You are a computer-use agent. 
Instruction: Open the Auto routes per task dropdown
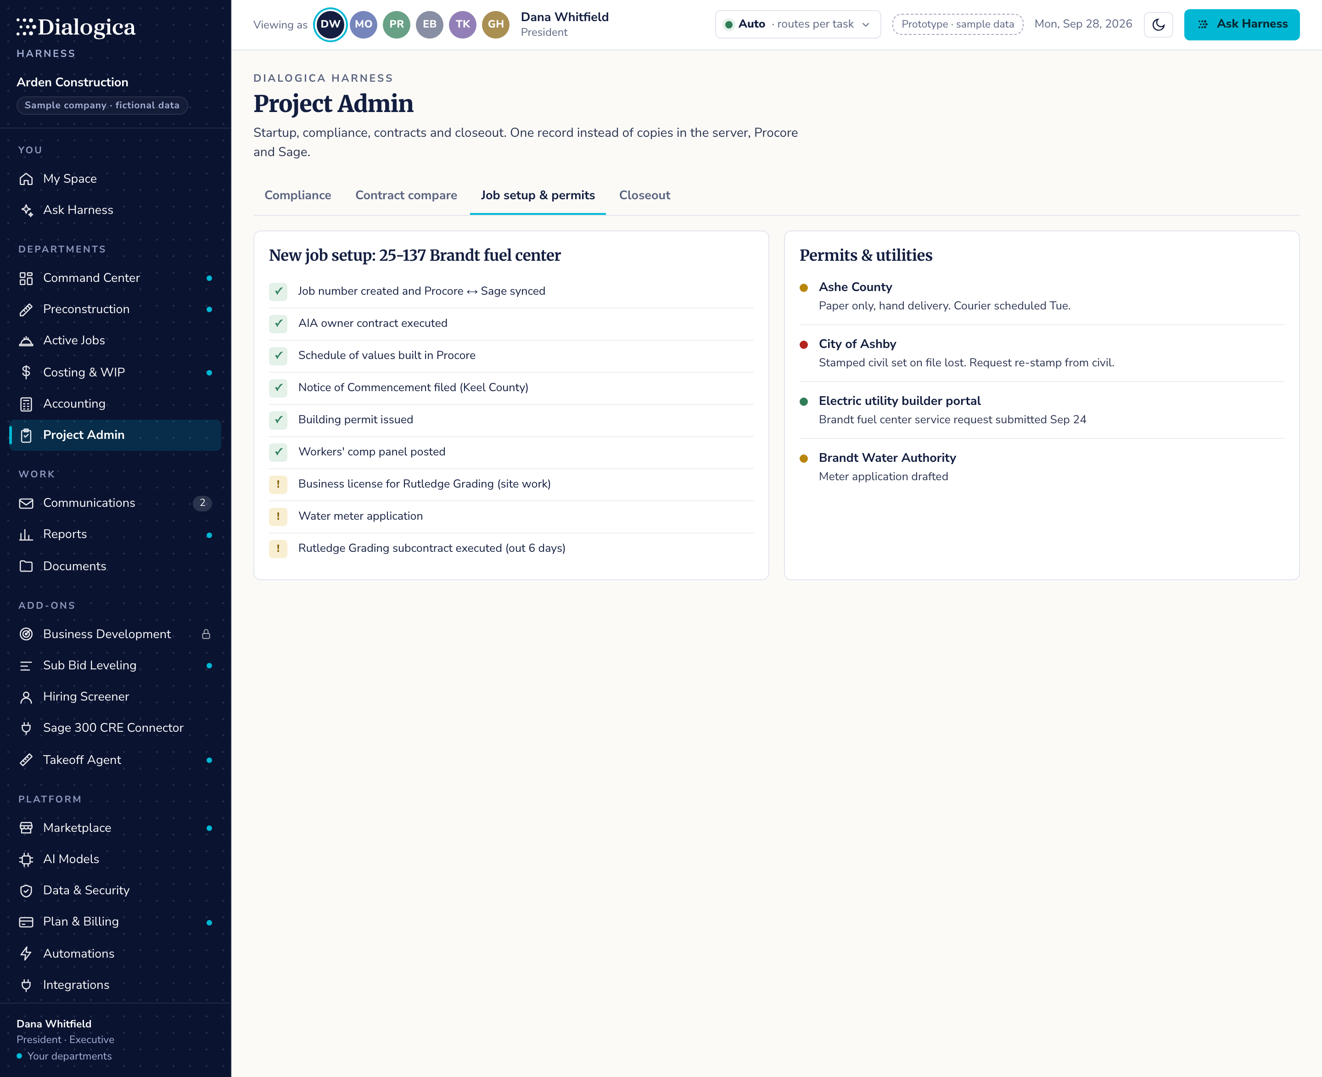tap(798, 24)
